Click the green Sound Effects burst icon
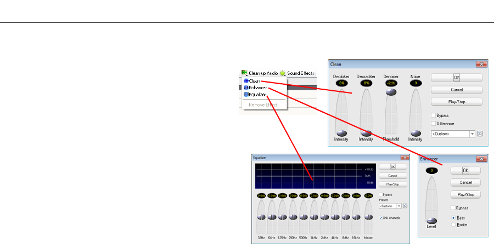The height and width of the screenshot is (244, 494). pos(283,73)
